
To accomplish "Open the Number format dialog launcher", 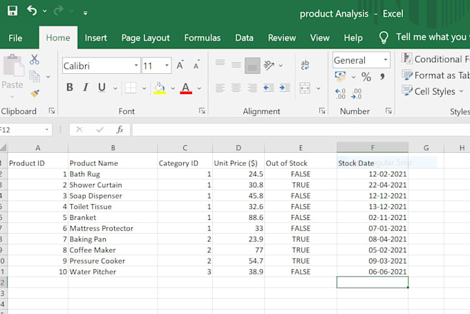I will click(x=388, y=111).
